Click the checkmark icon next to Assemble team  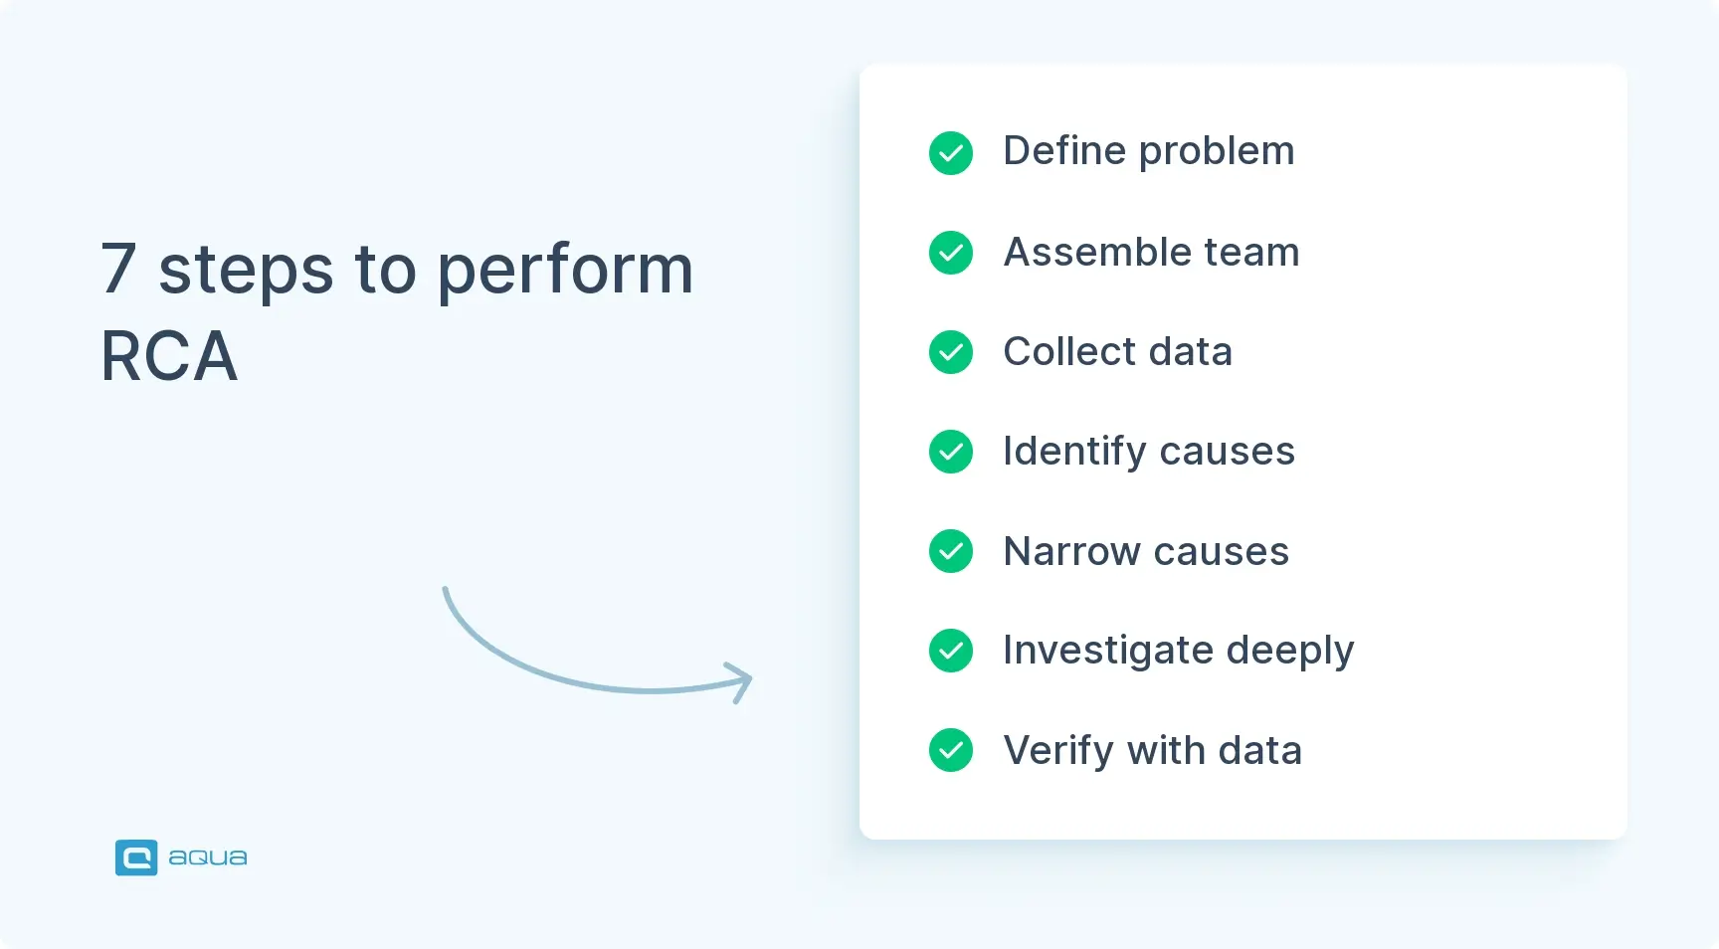coord(951,253)
